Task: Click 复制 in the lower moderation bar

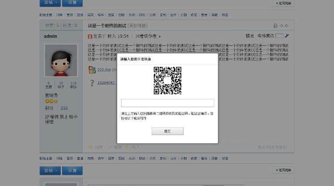Action: (163, 159)
